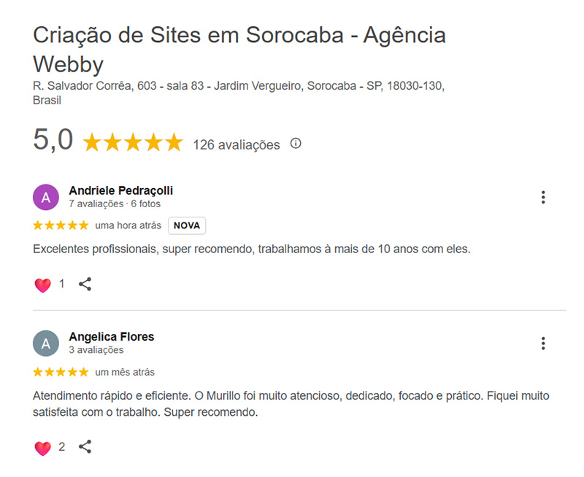Image resolution: width=584 pixels, height=477 pixels.
Task: Like Angelica's review with the heart
Action: (x=42, y=446)
